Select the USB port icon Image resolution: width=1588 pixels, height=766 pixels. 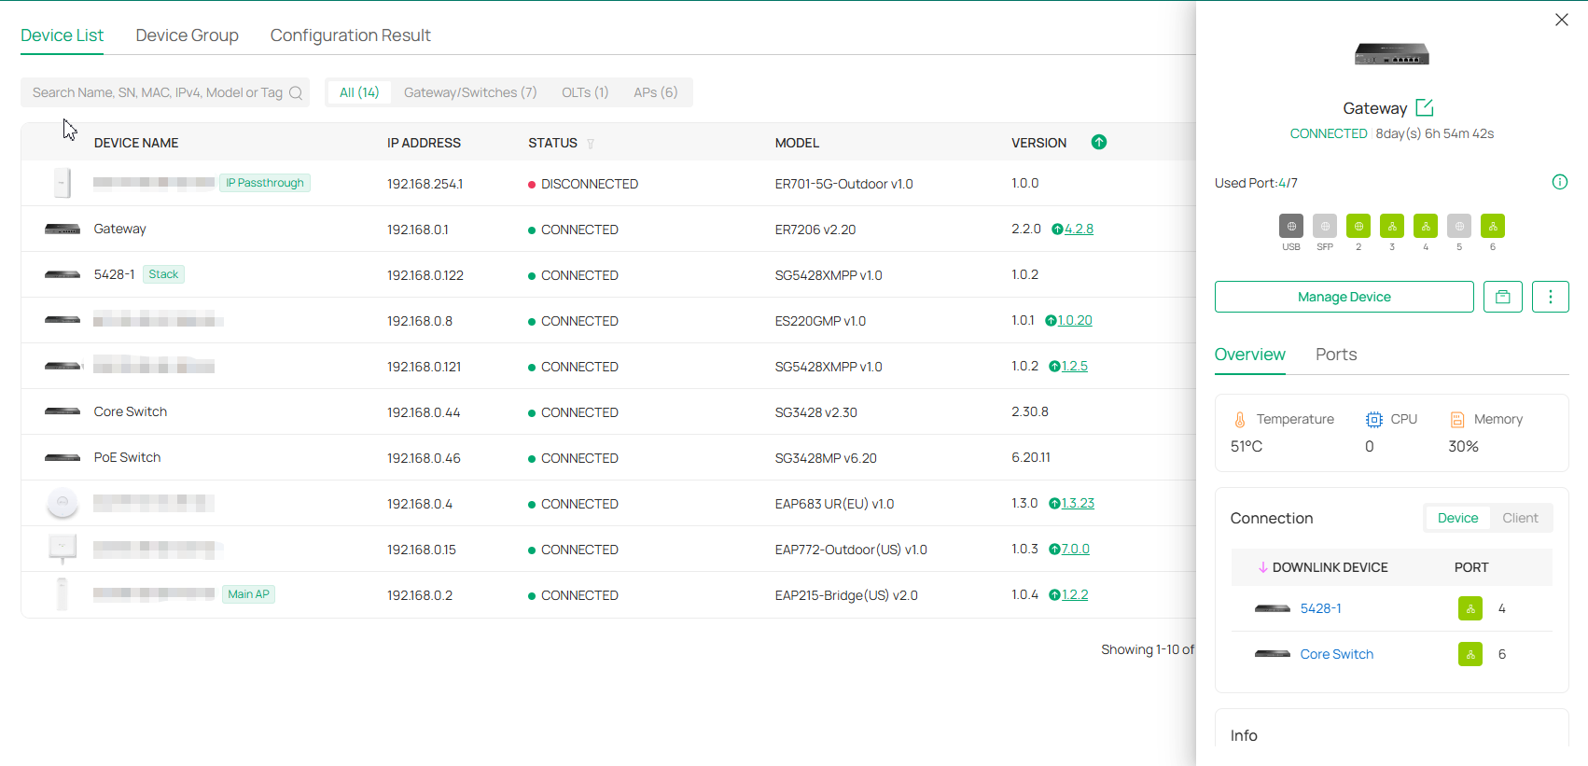tap(1290, 227)
